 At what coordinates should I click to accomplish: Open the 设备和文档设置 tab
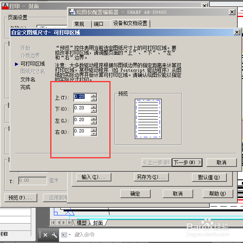click(130, 23)
